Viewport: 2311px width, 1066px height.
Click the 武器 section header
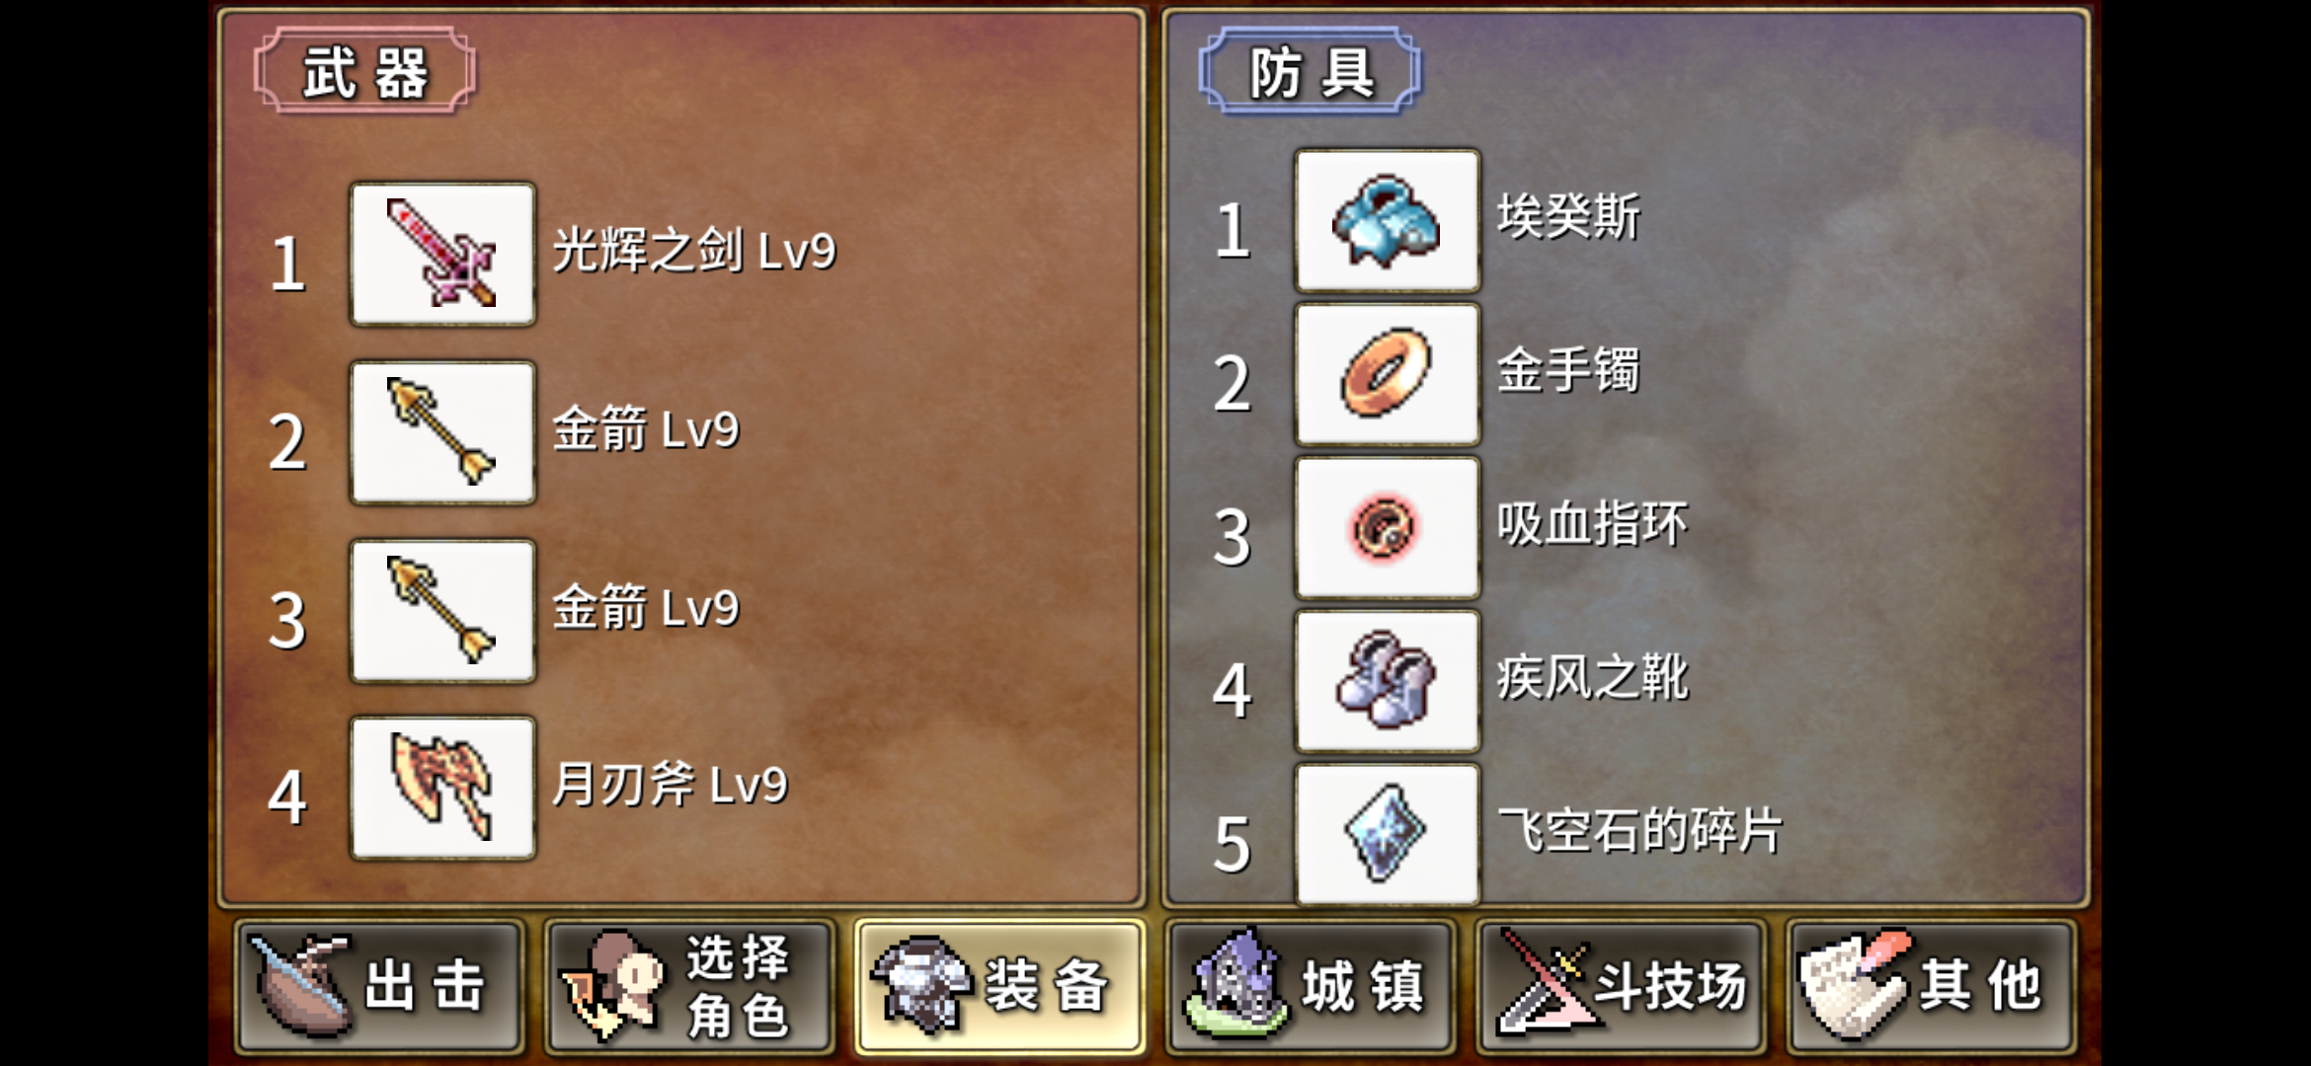click(364, 71)
